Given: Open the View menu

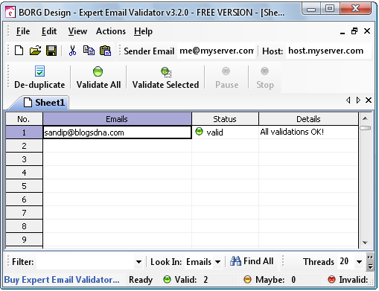Looking at the screenshot, I should click(x=77, y=31).
